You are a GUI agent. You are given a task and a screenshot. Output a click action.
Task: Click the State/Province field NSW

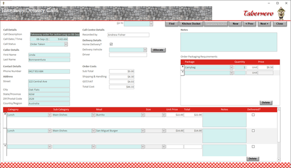pos(49,94)
